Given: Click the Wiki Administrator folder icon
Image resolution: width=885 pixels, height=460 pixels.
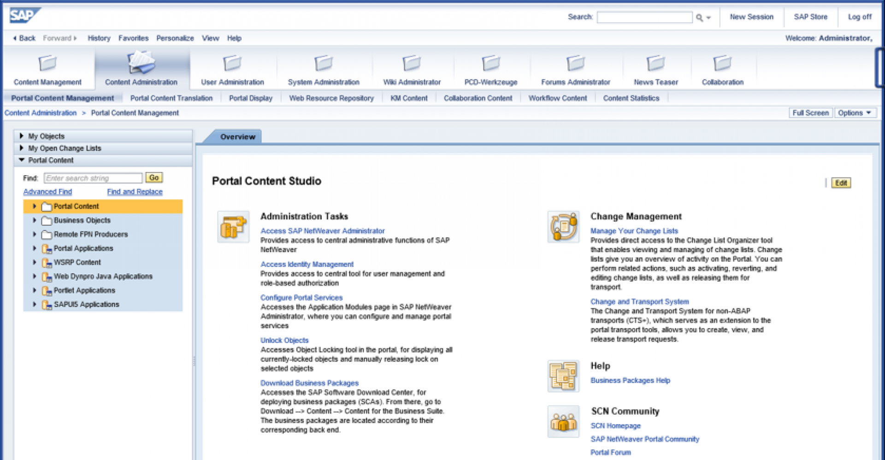Looking at the screenshot, I should (x=411, y=63).
